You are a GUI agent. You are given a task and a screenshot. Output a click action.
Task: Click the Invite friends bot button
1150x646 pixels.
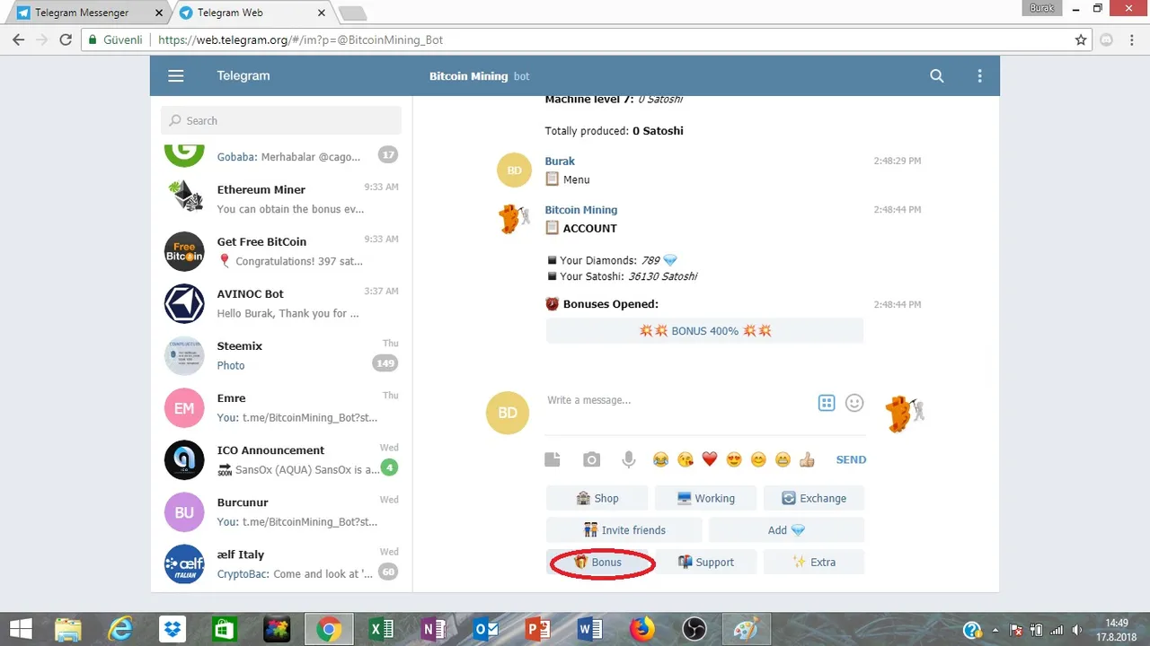624,529
